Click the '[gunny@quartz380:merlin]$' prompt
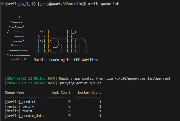 click(62, 4)
